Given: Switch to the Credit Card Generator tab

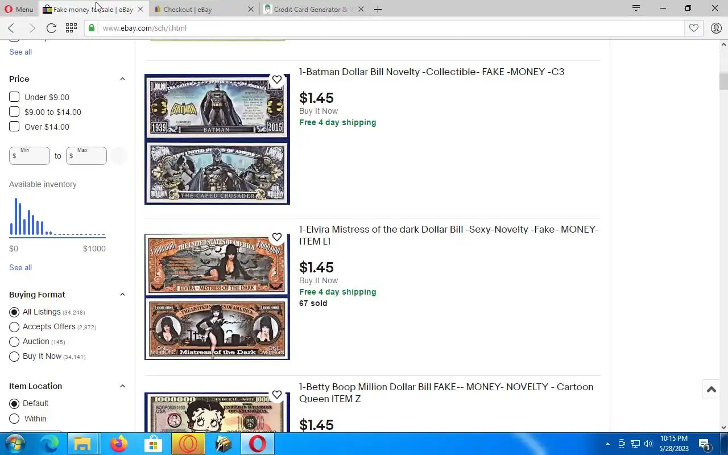Looking at the screenshot, I should tap(313, 9).
